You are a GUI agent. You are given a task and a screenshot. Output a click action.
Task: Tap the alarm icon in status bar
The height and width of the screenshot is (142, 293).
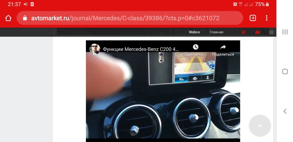(x=235, y=4)
